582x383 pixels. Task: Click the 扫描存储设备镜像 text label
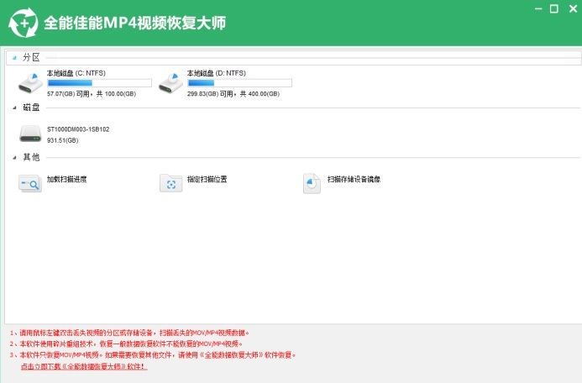[354, 179]
